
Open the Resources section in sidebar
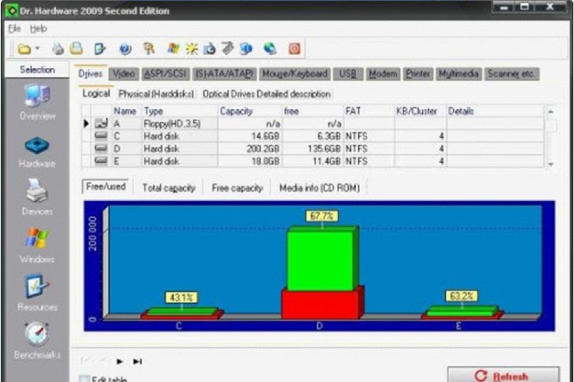[38, 293]
